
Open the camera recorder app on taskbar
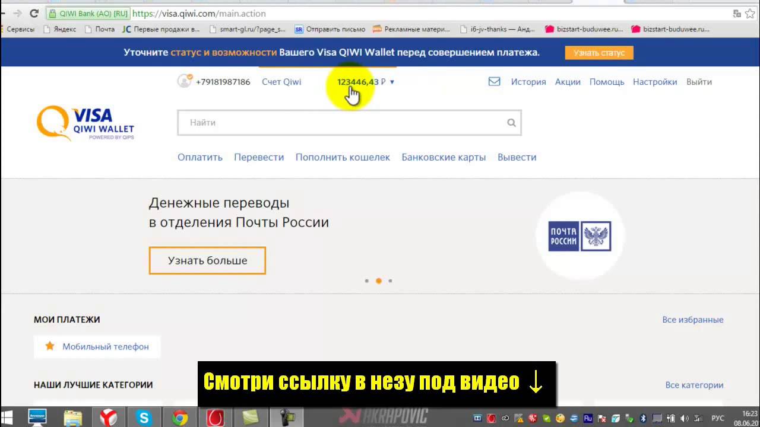pos(288,418)
